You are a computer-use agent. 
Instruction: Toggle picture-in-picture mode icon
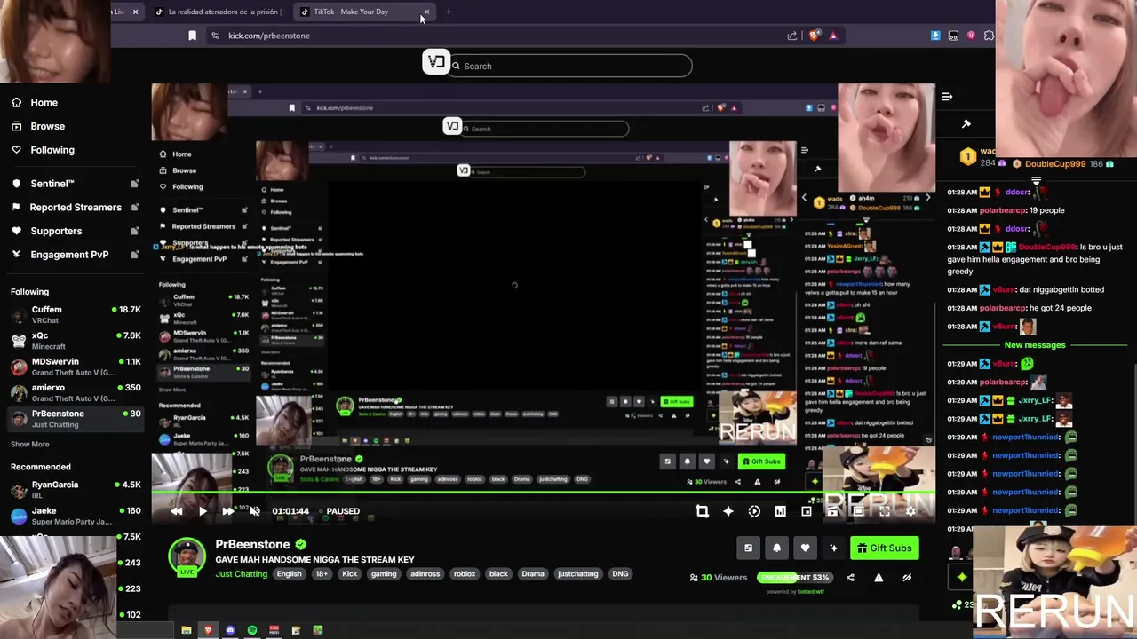pos(807,511)
